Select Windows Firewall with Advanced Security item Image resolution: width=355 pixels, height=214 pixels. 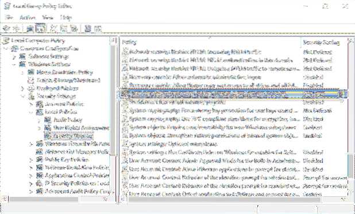click(x=78, y=144)
